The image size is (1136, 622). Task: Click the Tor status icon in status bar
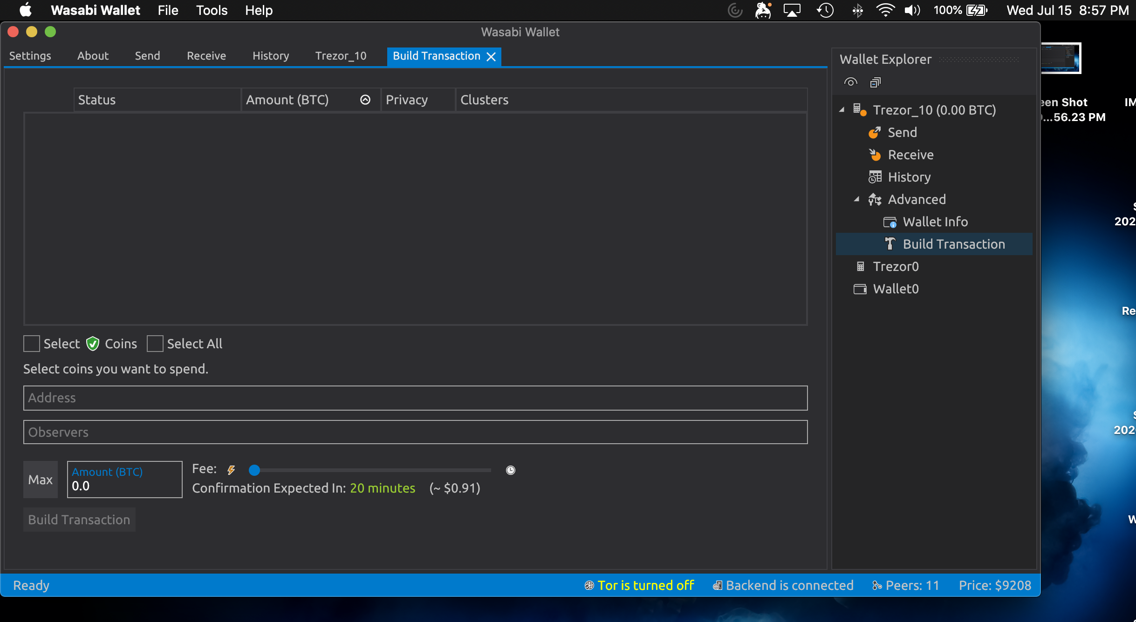(x=589, y=586)
